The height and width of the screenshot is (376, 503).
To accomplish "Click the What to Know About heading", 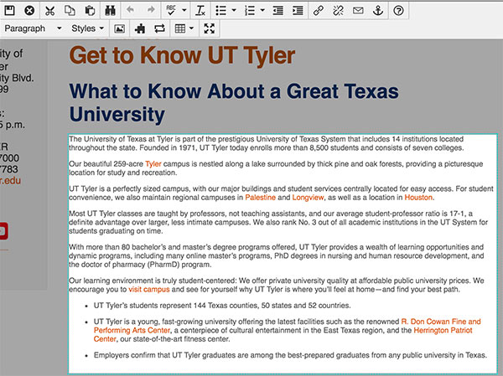I will (x=234, y=102).
